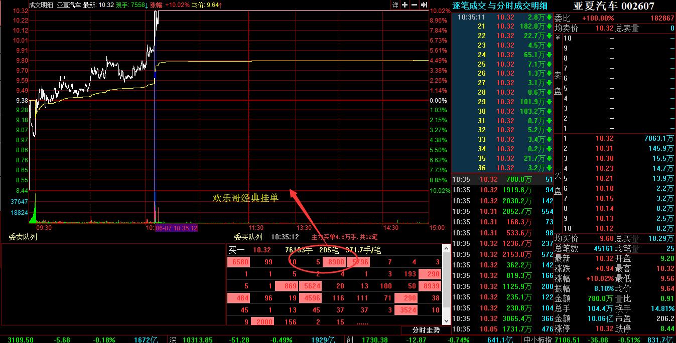Select tick row 10:35:11 with 2.8万

[502, 17]
